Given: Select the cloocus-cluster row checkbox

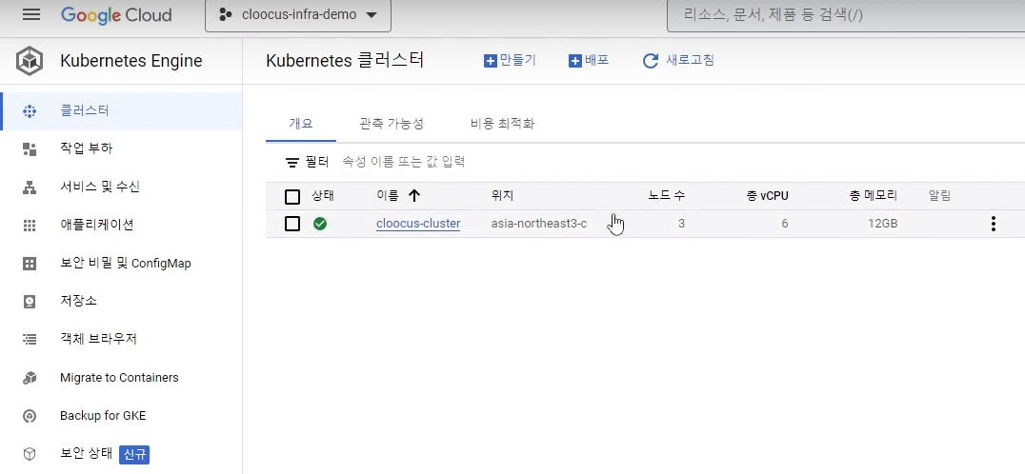Looking at the screenshot, I should pyautogui.click(x=292, y=224).
